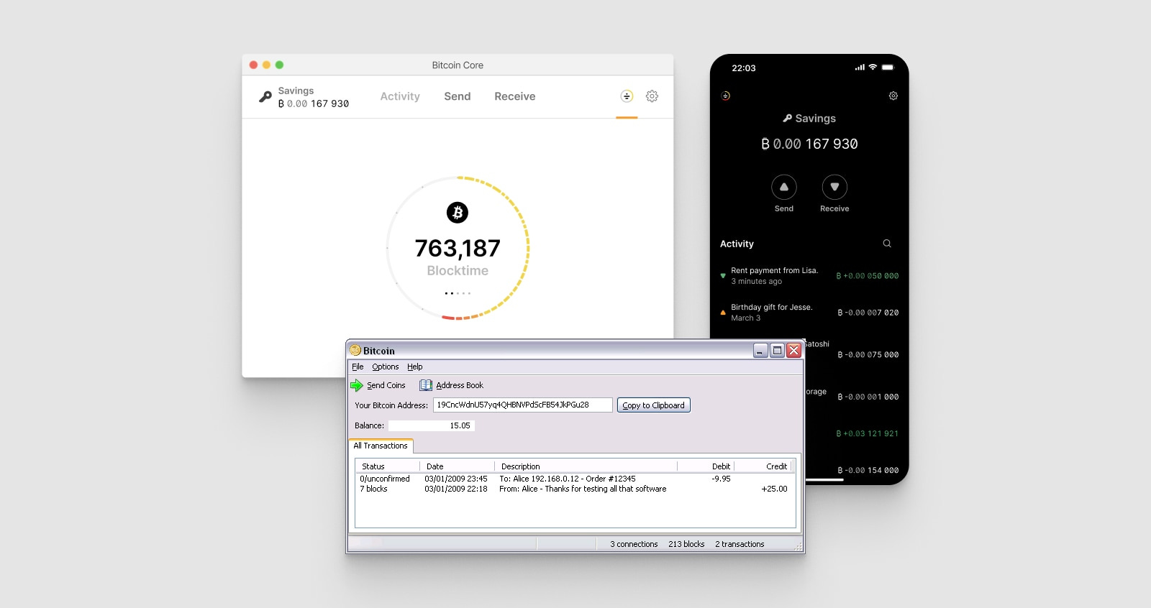Click the +25.00 credit value

coord(774,489)
